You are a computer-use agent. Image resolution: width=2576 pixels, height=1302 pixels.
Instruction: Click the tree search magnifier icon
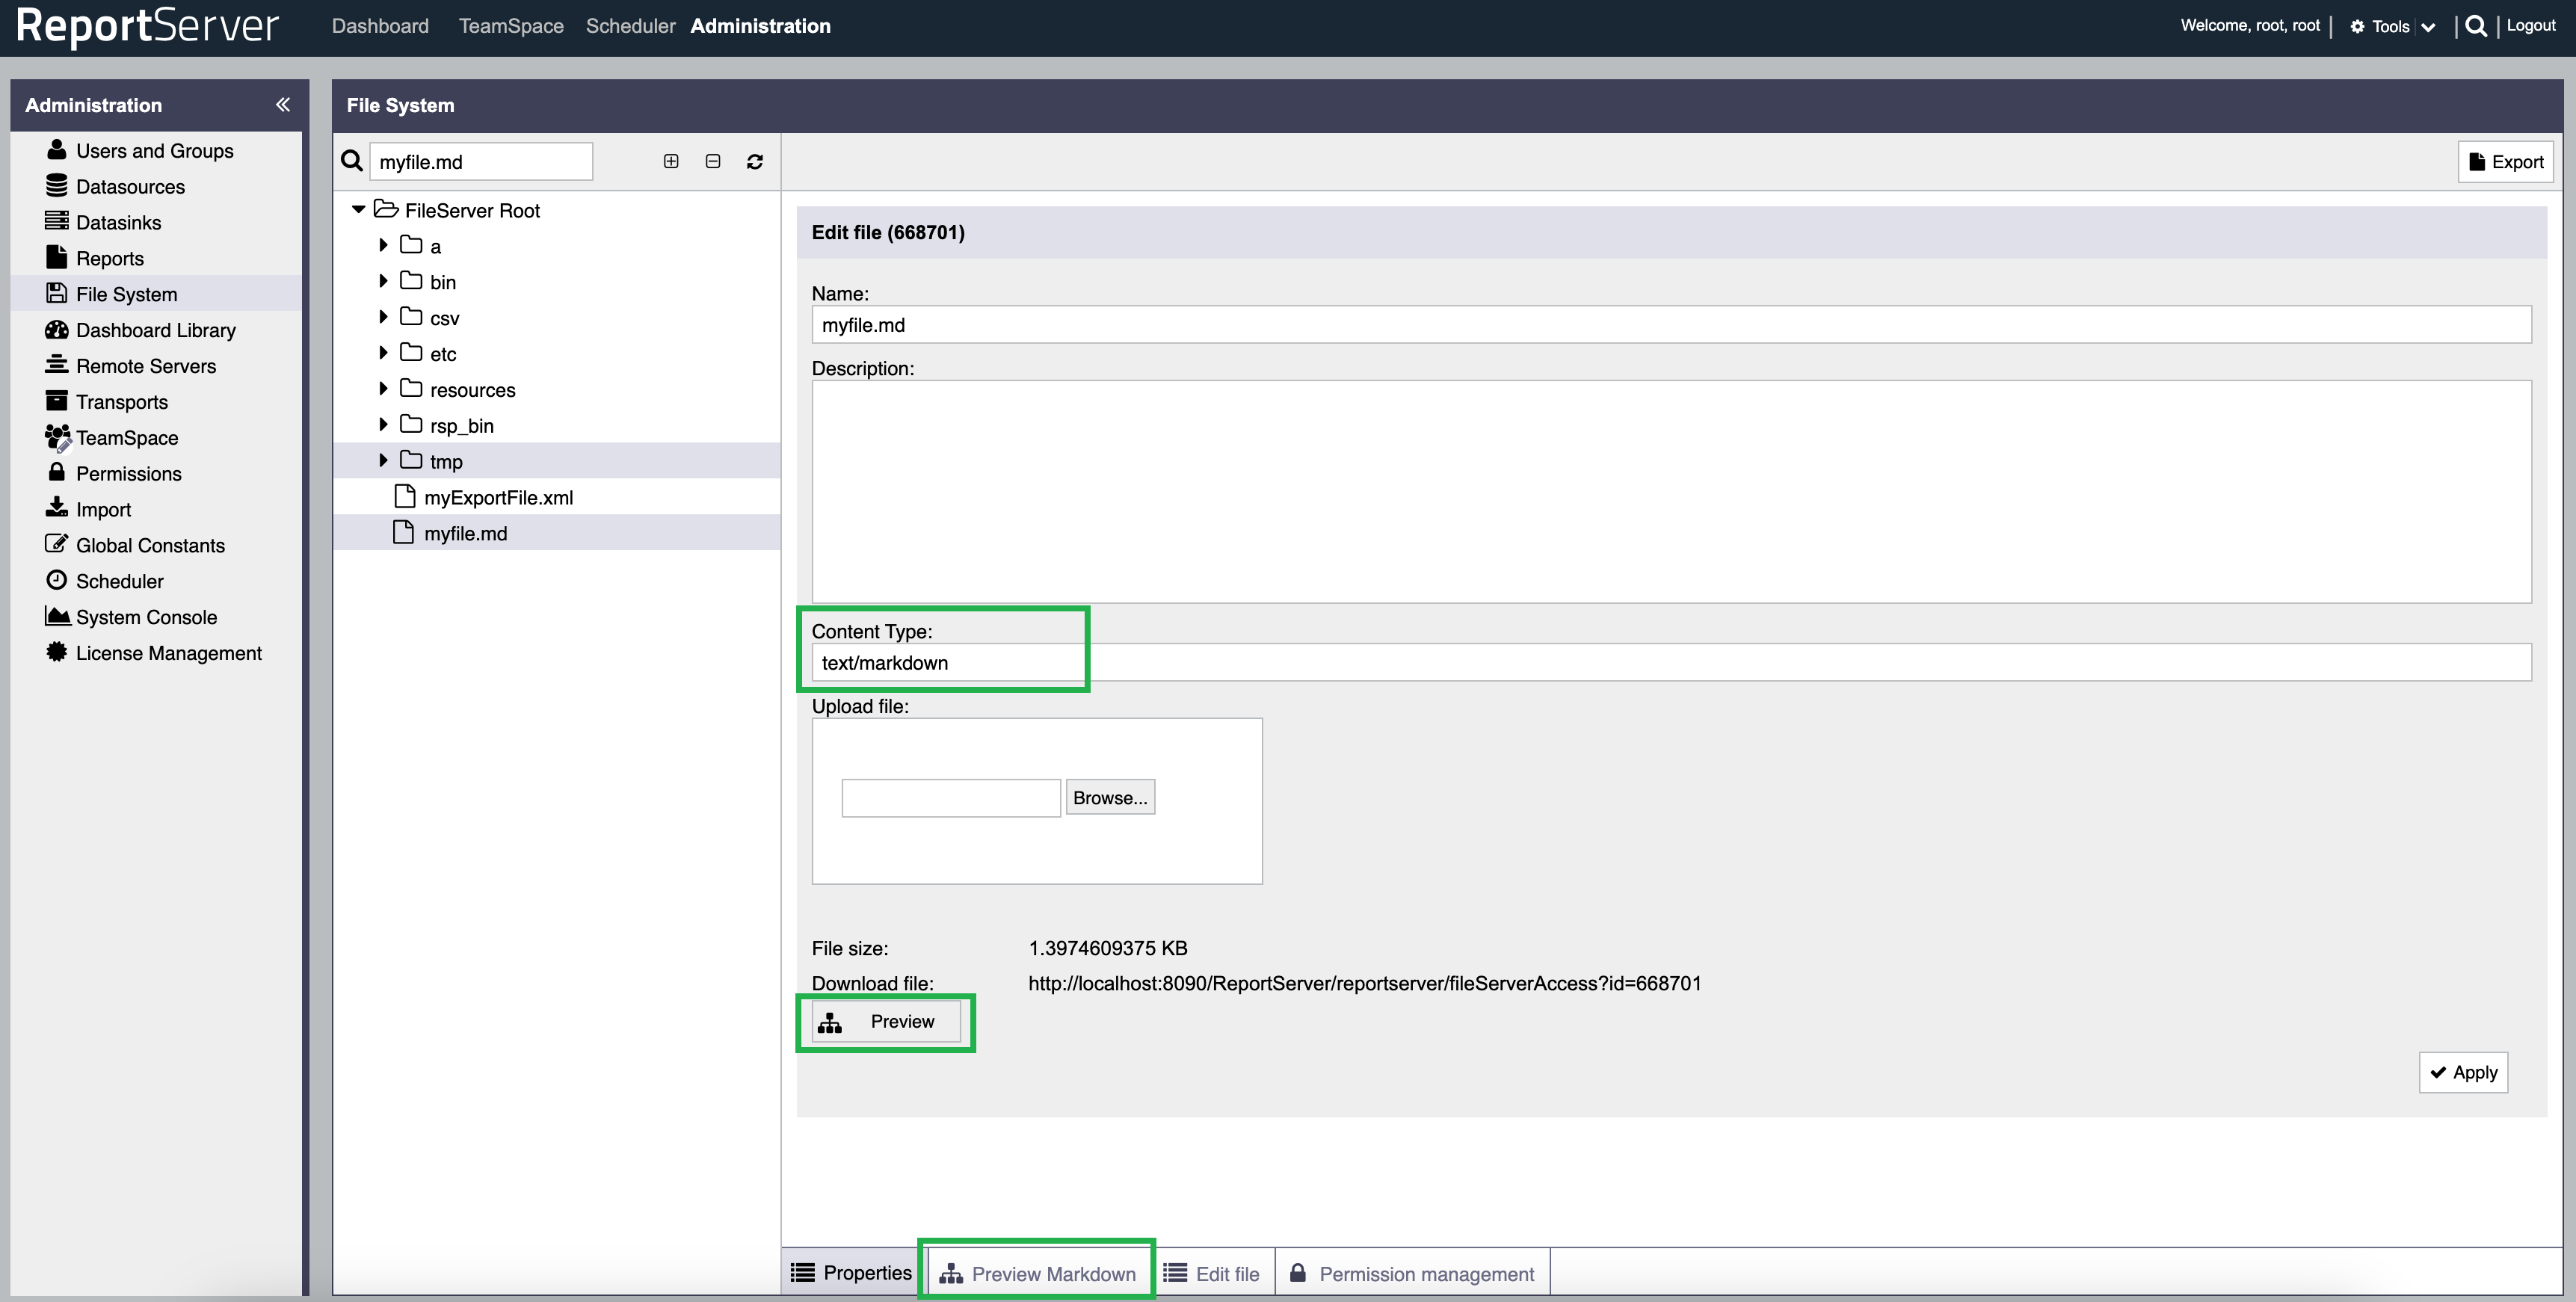click(352, 161)
